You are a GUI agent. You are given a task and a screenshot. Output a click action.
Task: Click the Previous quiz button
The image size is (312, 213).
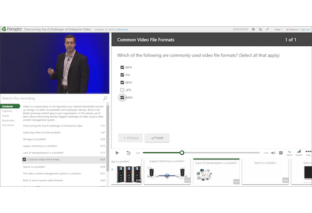tap(131, 138)
